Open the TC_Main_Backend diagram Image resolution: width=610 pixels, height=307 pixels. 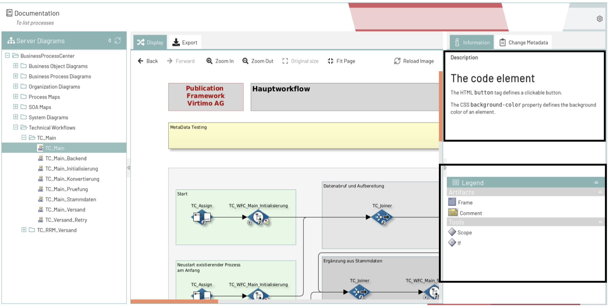click(65, 158)
